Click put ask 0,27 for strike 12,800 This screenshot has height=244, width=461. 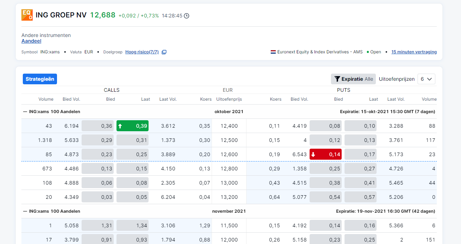click(x=361, y=169)
